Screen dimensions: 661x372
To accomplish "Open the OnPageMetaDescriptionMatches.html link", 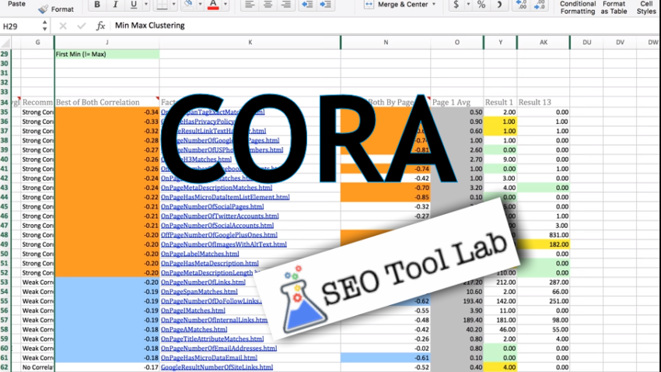I will 216,188.
